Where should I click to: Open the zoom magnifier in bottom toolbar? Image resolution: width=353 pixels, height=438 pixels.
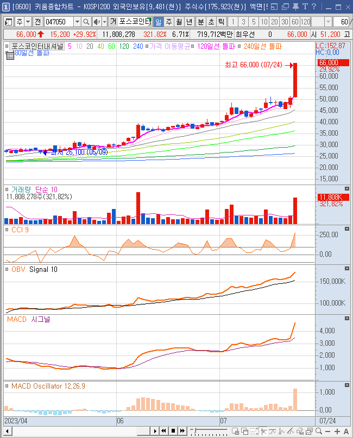pyautogui.click(x=319, y=431)
